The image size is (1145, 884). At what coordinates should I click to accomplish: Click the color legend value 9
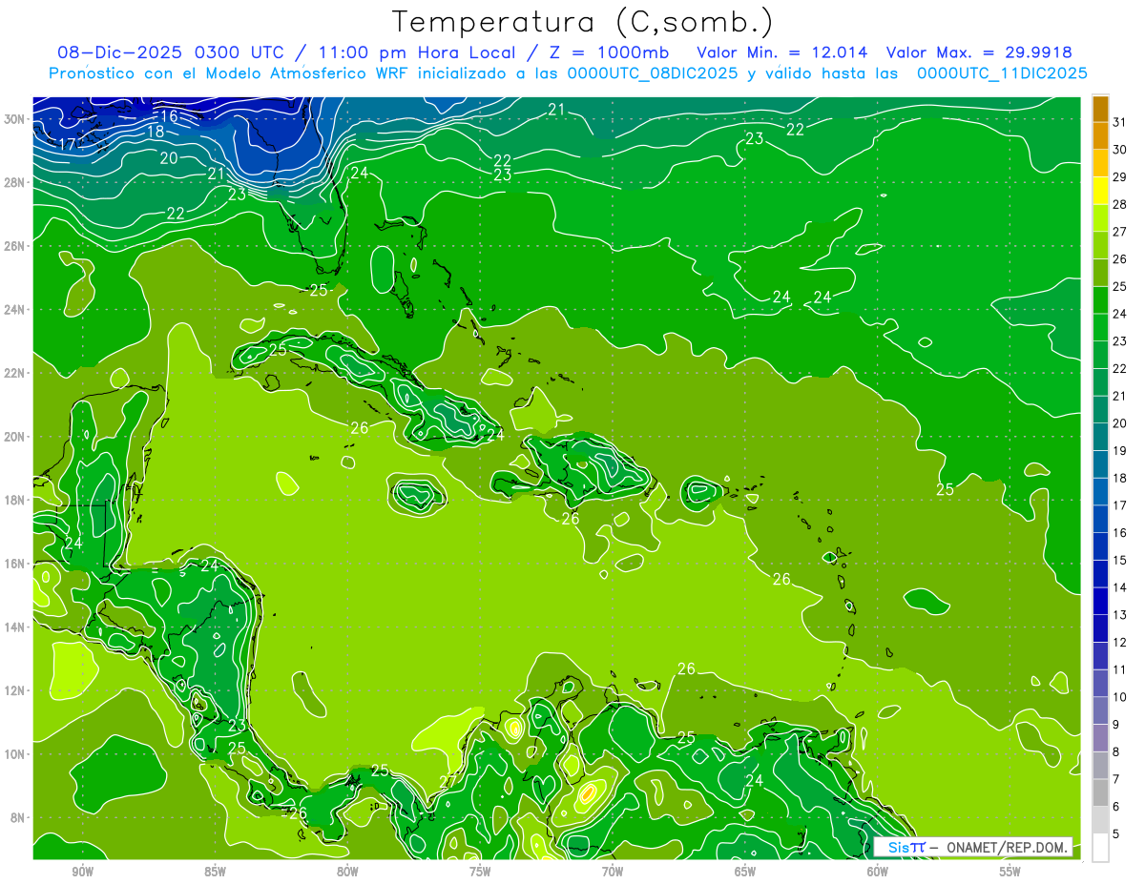pos(1116,725)
